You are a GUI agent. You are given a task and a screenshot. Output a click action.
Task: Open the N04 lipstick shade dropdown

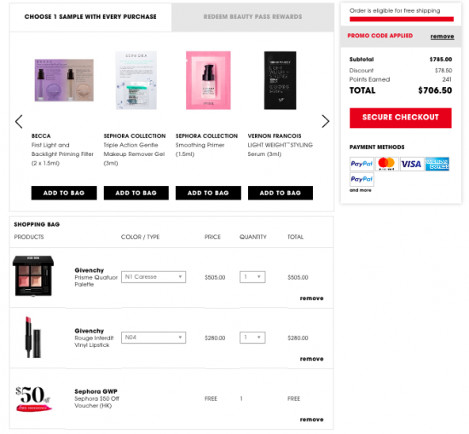[x=153, y=338]
